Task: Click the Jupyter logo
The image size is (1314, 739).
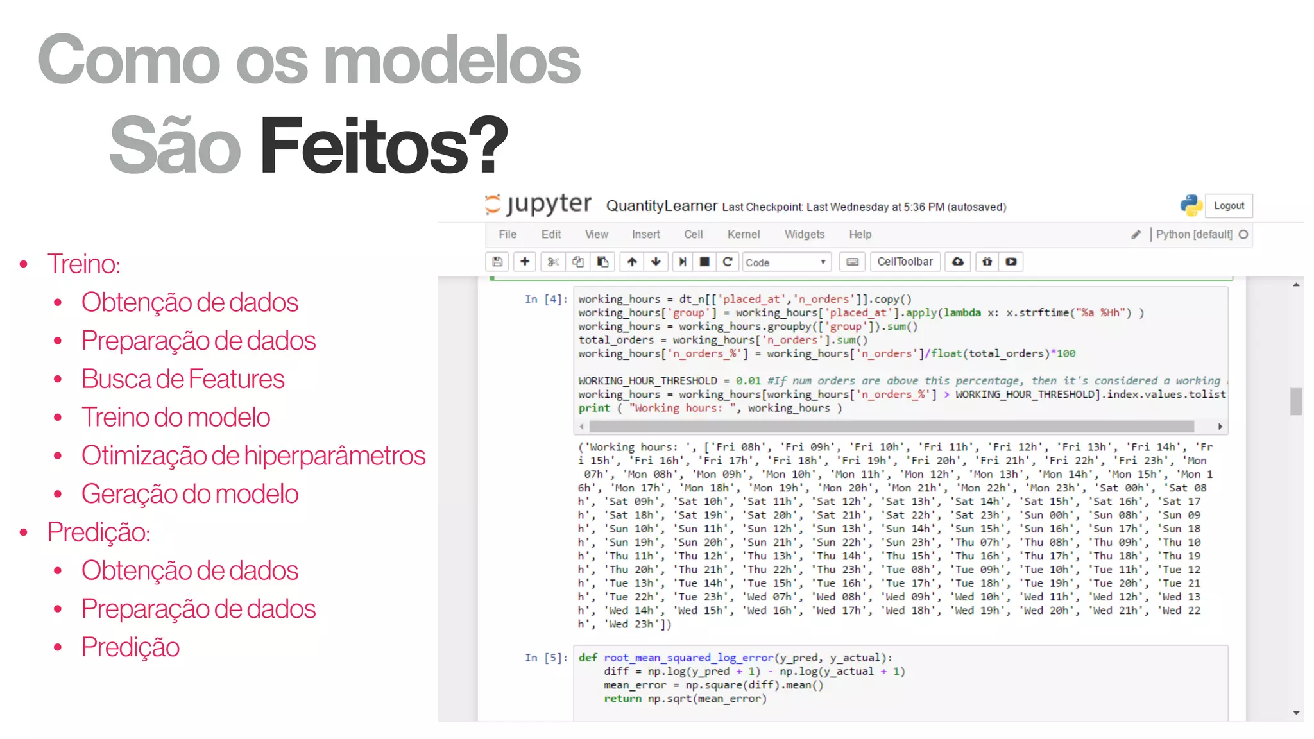Action: click(x=538, y=205)
